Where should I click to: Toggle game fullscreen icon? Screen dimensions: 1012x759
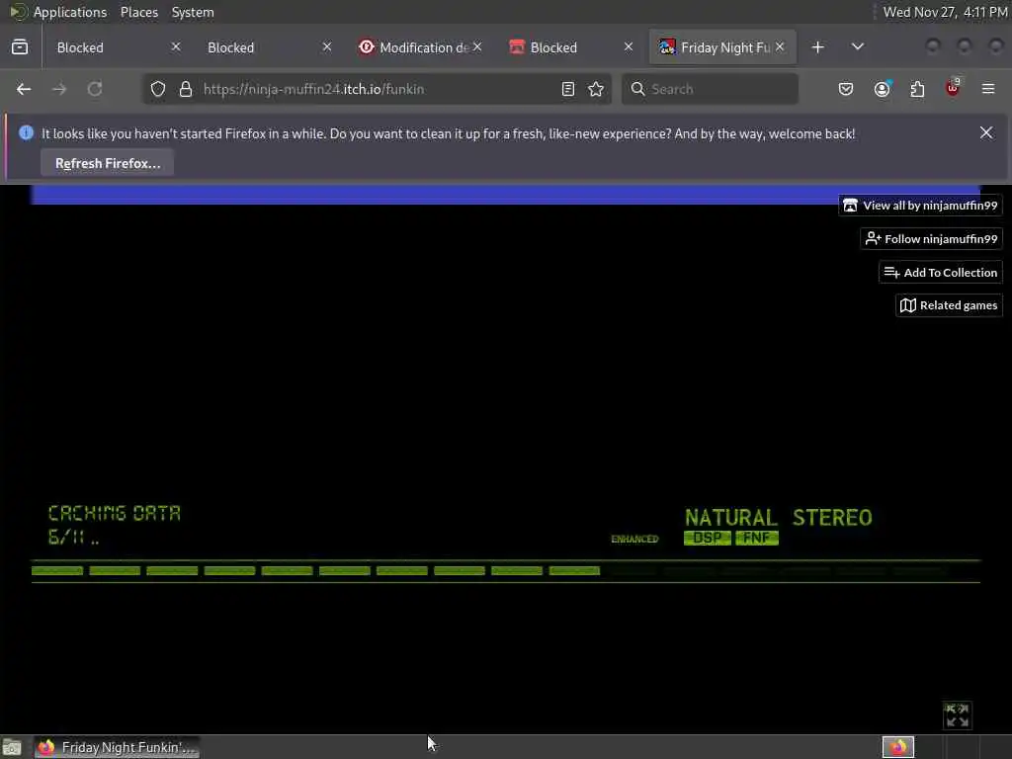pos(957,716)
